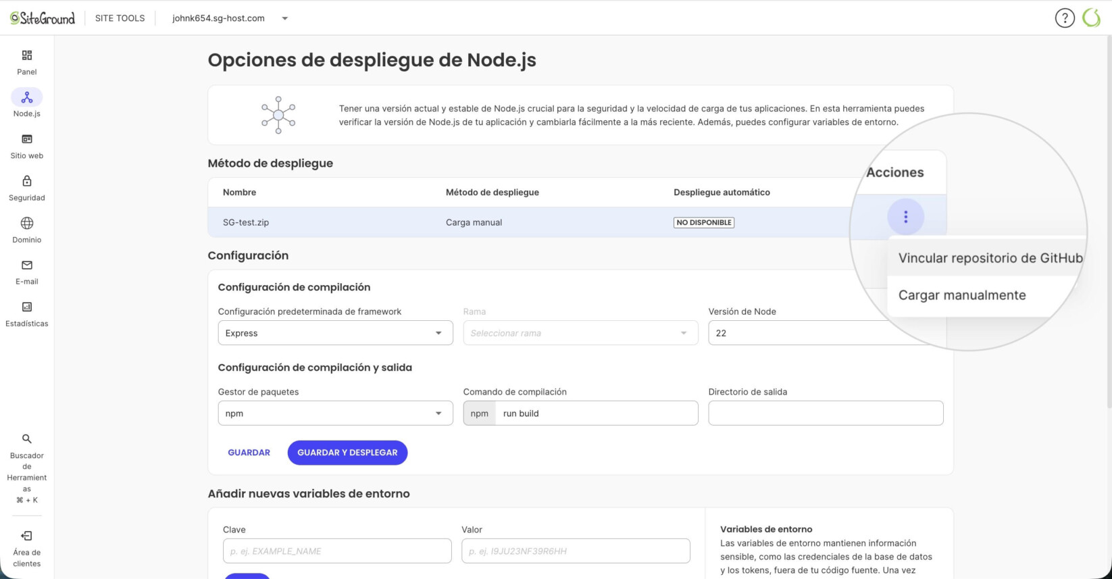Click the SITE TOOLS label
The height and width of the screenshot is (579, 1112).
(x=120, y=18)
